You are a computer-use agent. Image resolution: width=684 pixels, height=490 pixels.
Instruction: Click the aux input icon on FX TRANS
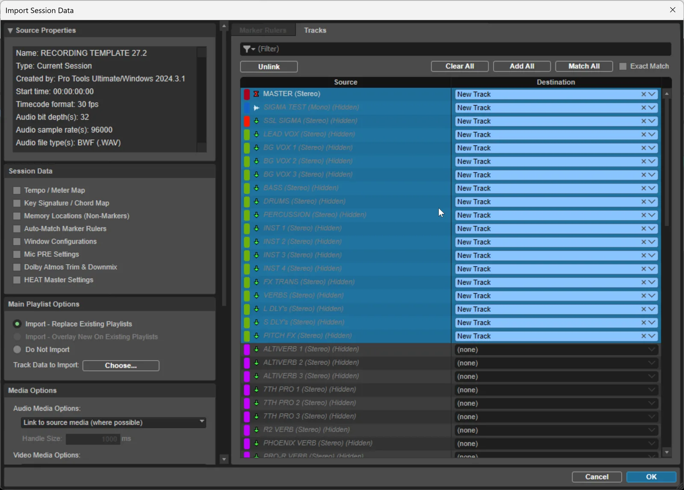[256, 282]
